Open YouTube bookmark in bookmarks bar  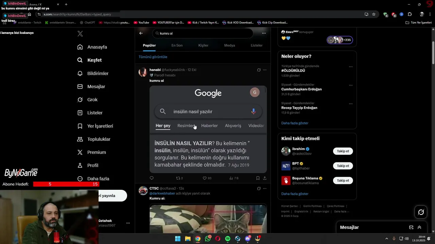click(x=141, y=22)
